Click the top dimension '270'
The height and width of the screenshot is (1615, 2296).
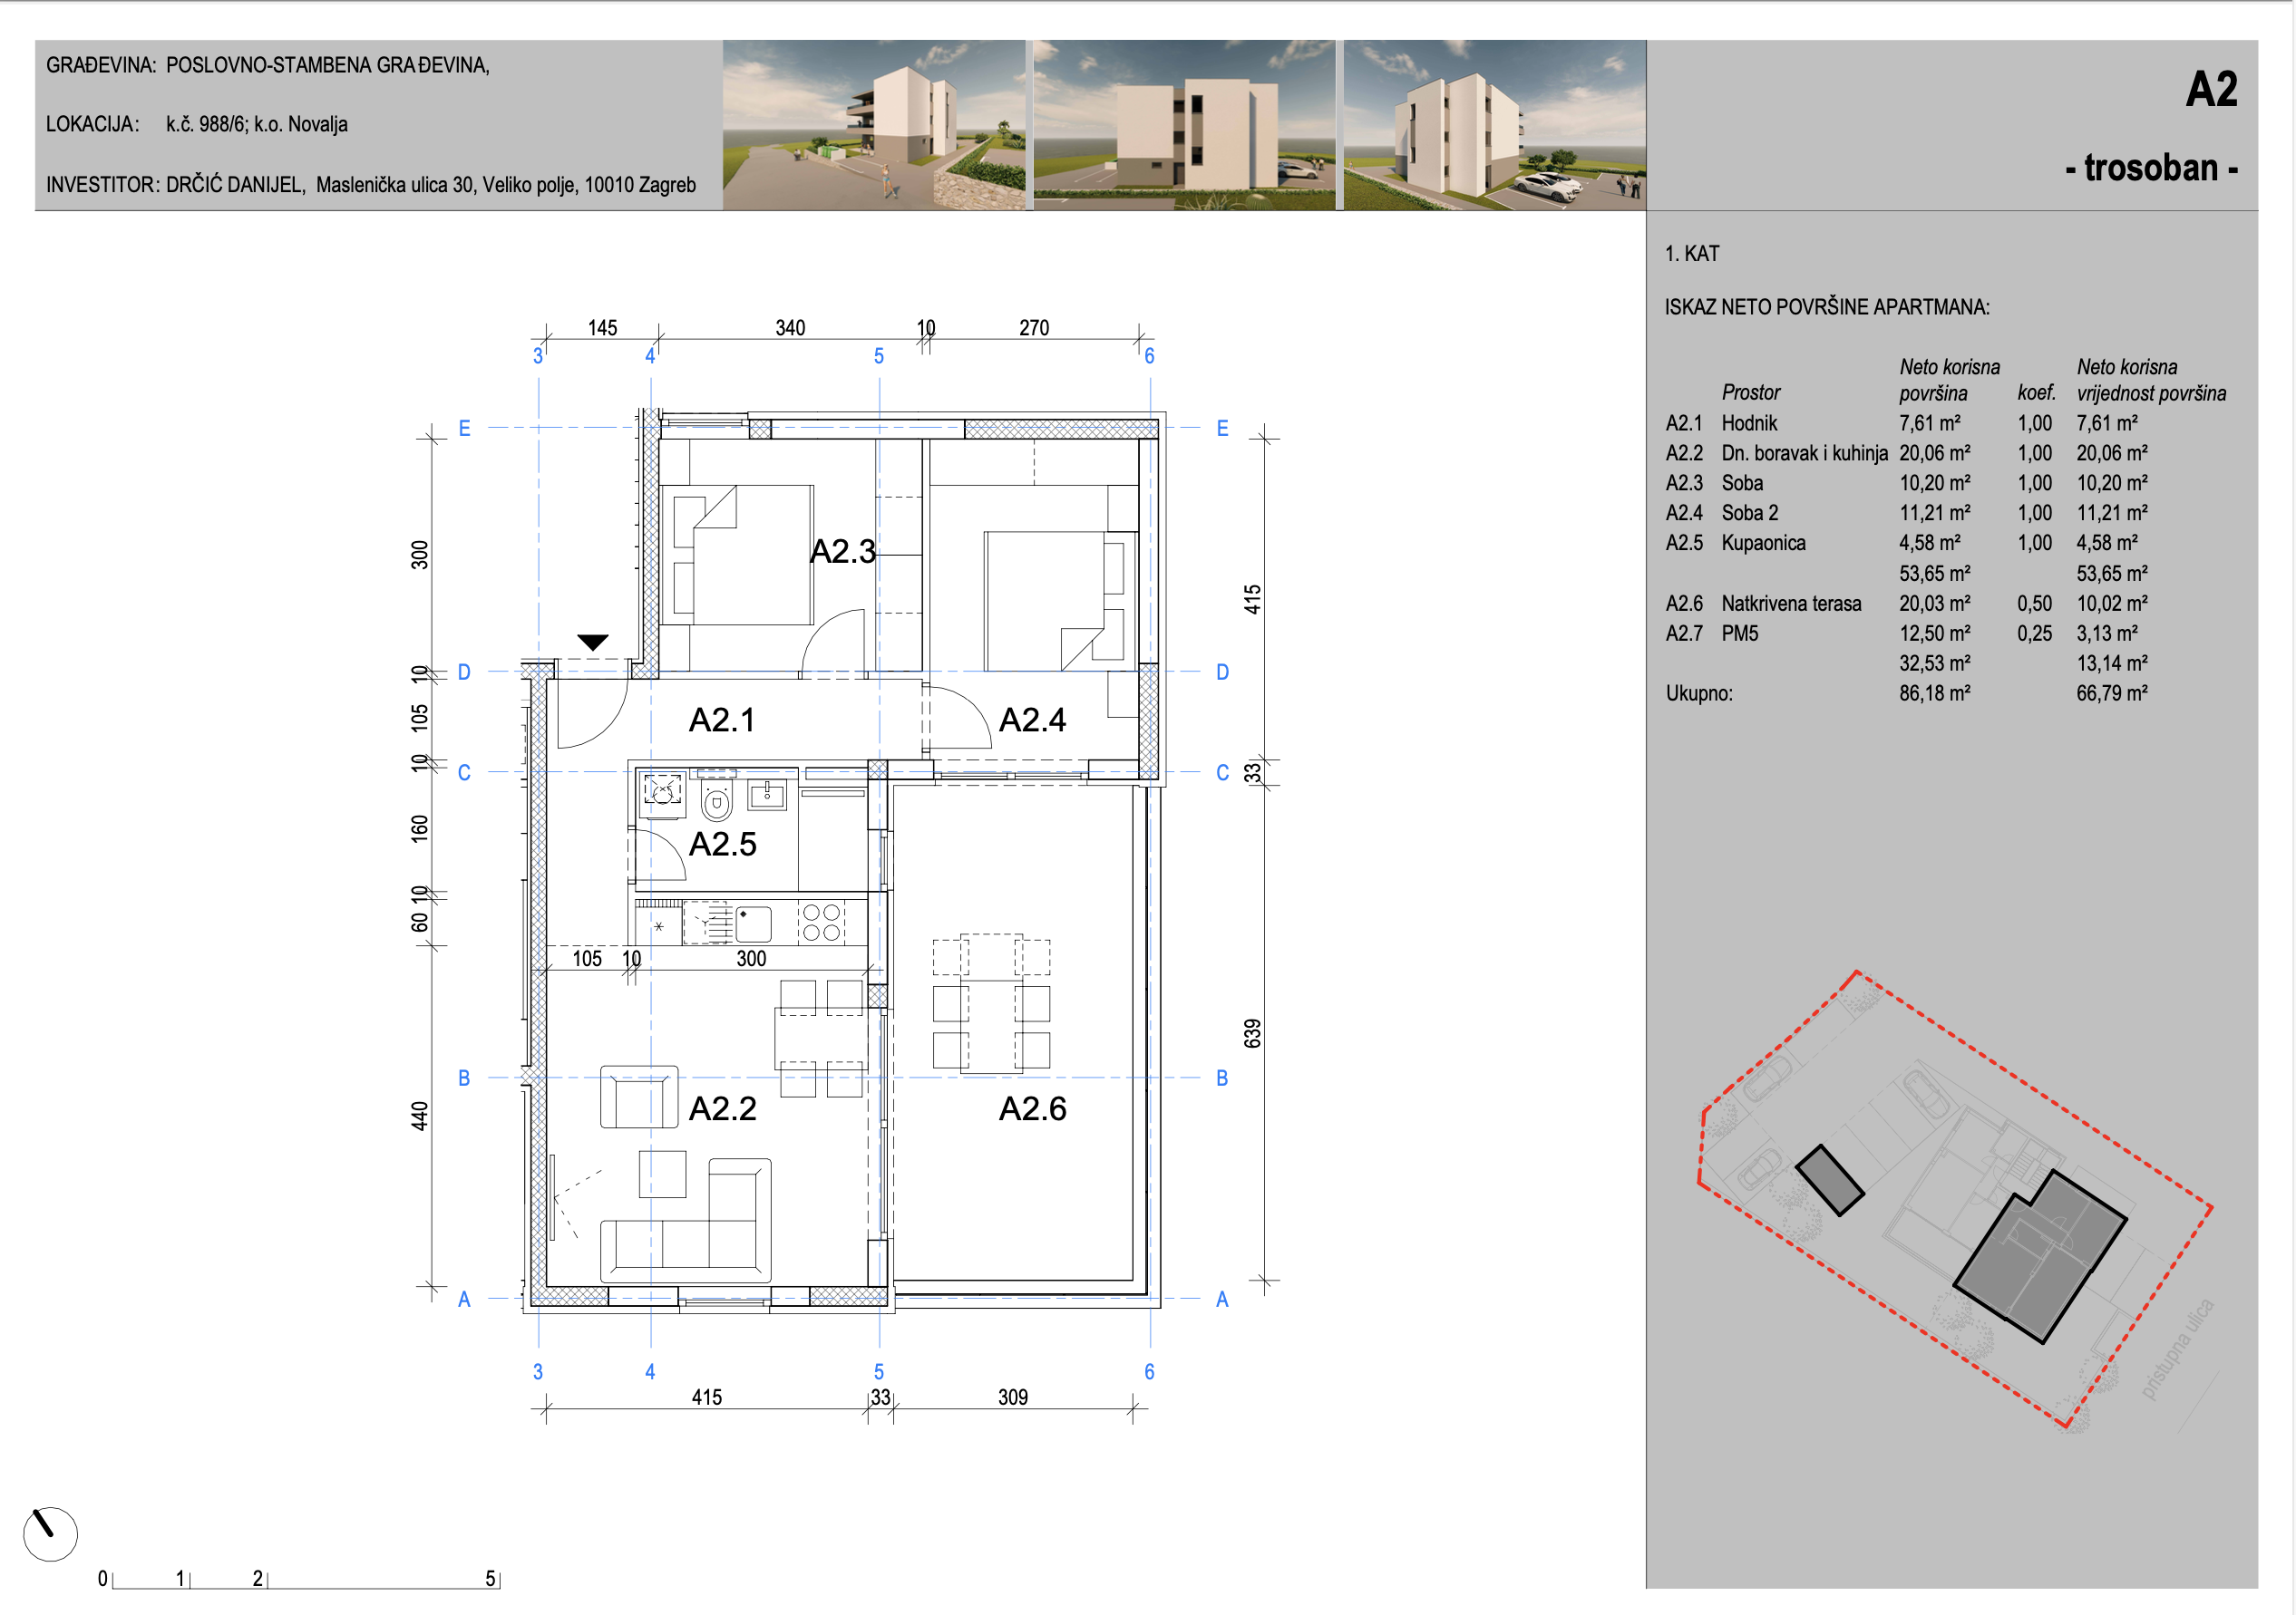tap(1034, 328)
